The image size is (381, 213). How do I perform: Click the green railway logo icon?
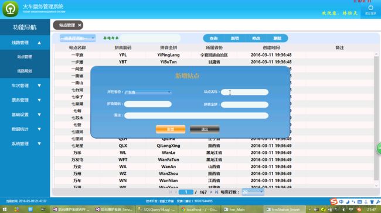tap(10, 9)
